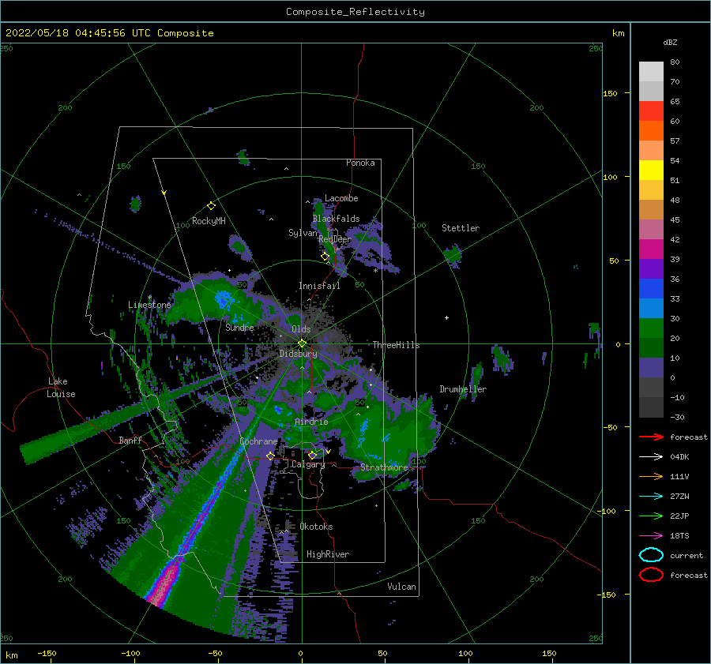This screenshot has height=664, width=711.
Task: Click the cyan current ellipse in the legend
Action: pos(651,555)
